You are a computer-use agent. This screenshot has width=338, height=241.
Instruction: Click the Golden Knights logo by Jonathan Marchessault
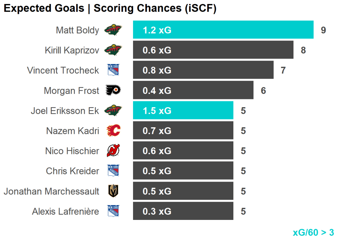tap(113, 191)
